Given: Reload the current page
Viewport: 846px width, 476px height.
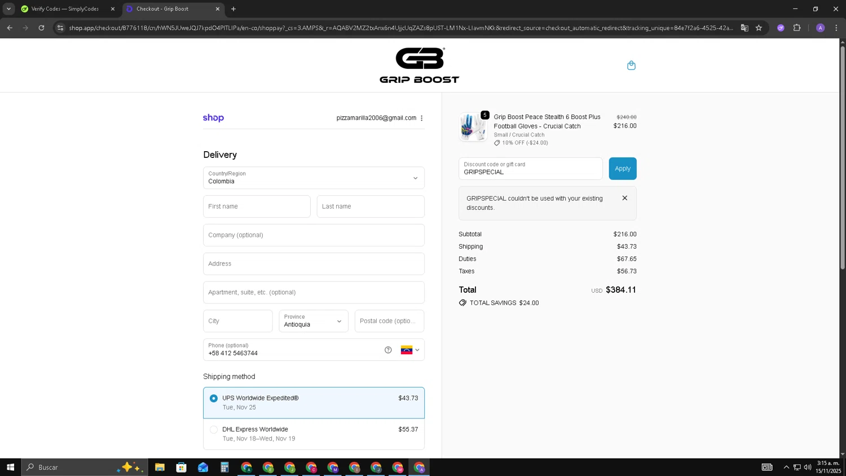Looking at the screenshot, I should (41, 28).
